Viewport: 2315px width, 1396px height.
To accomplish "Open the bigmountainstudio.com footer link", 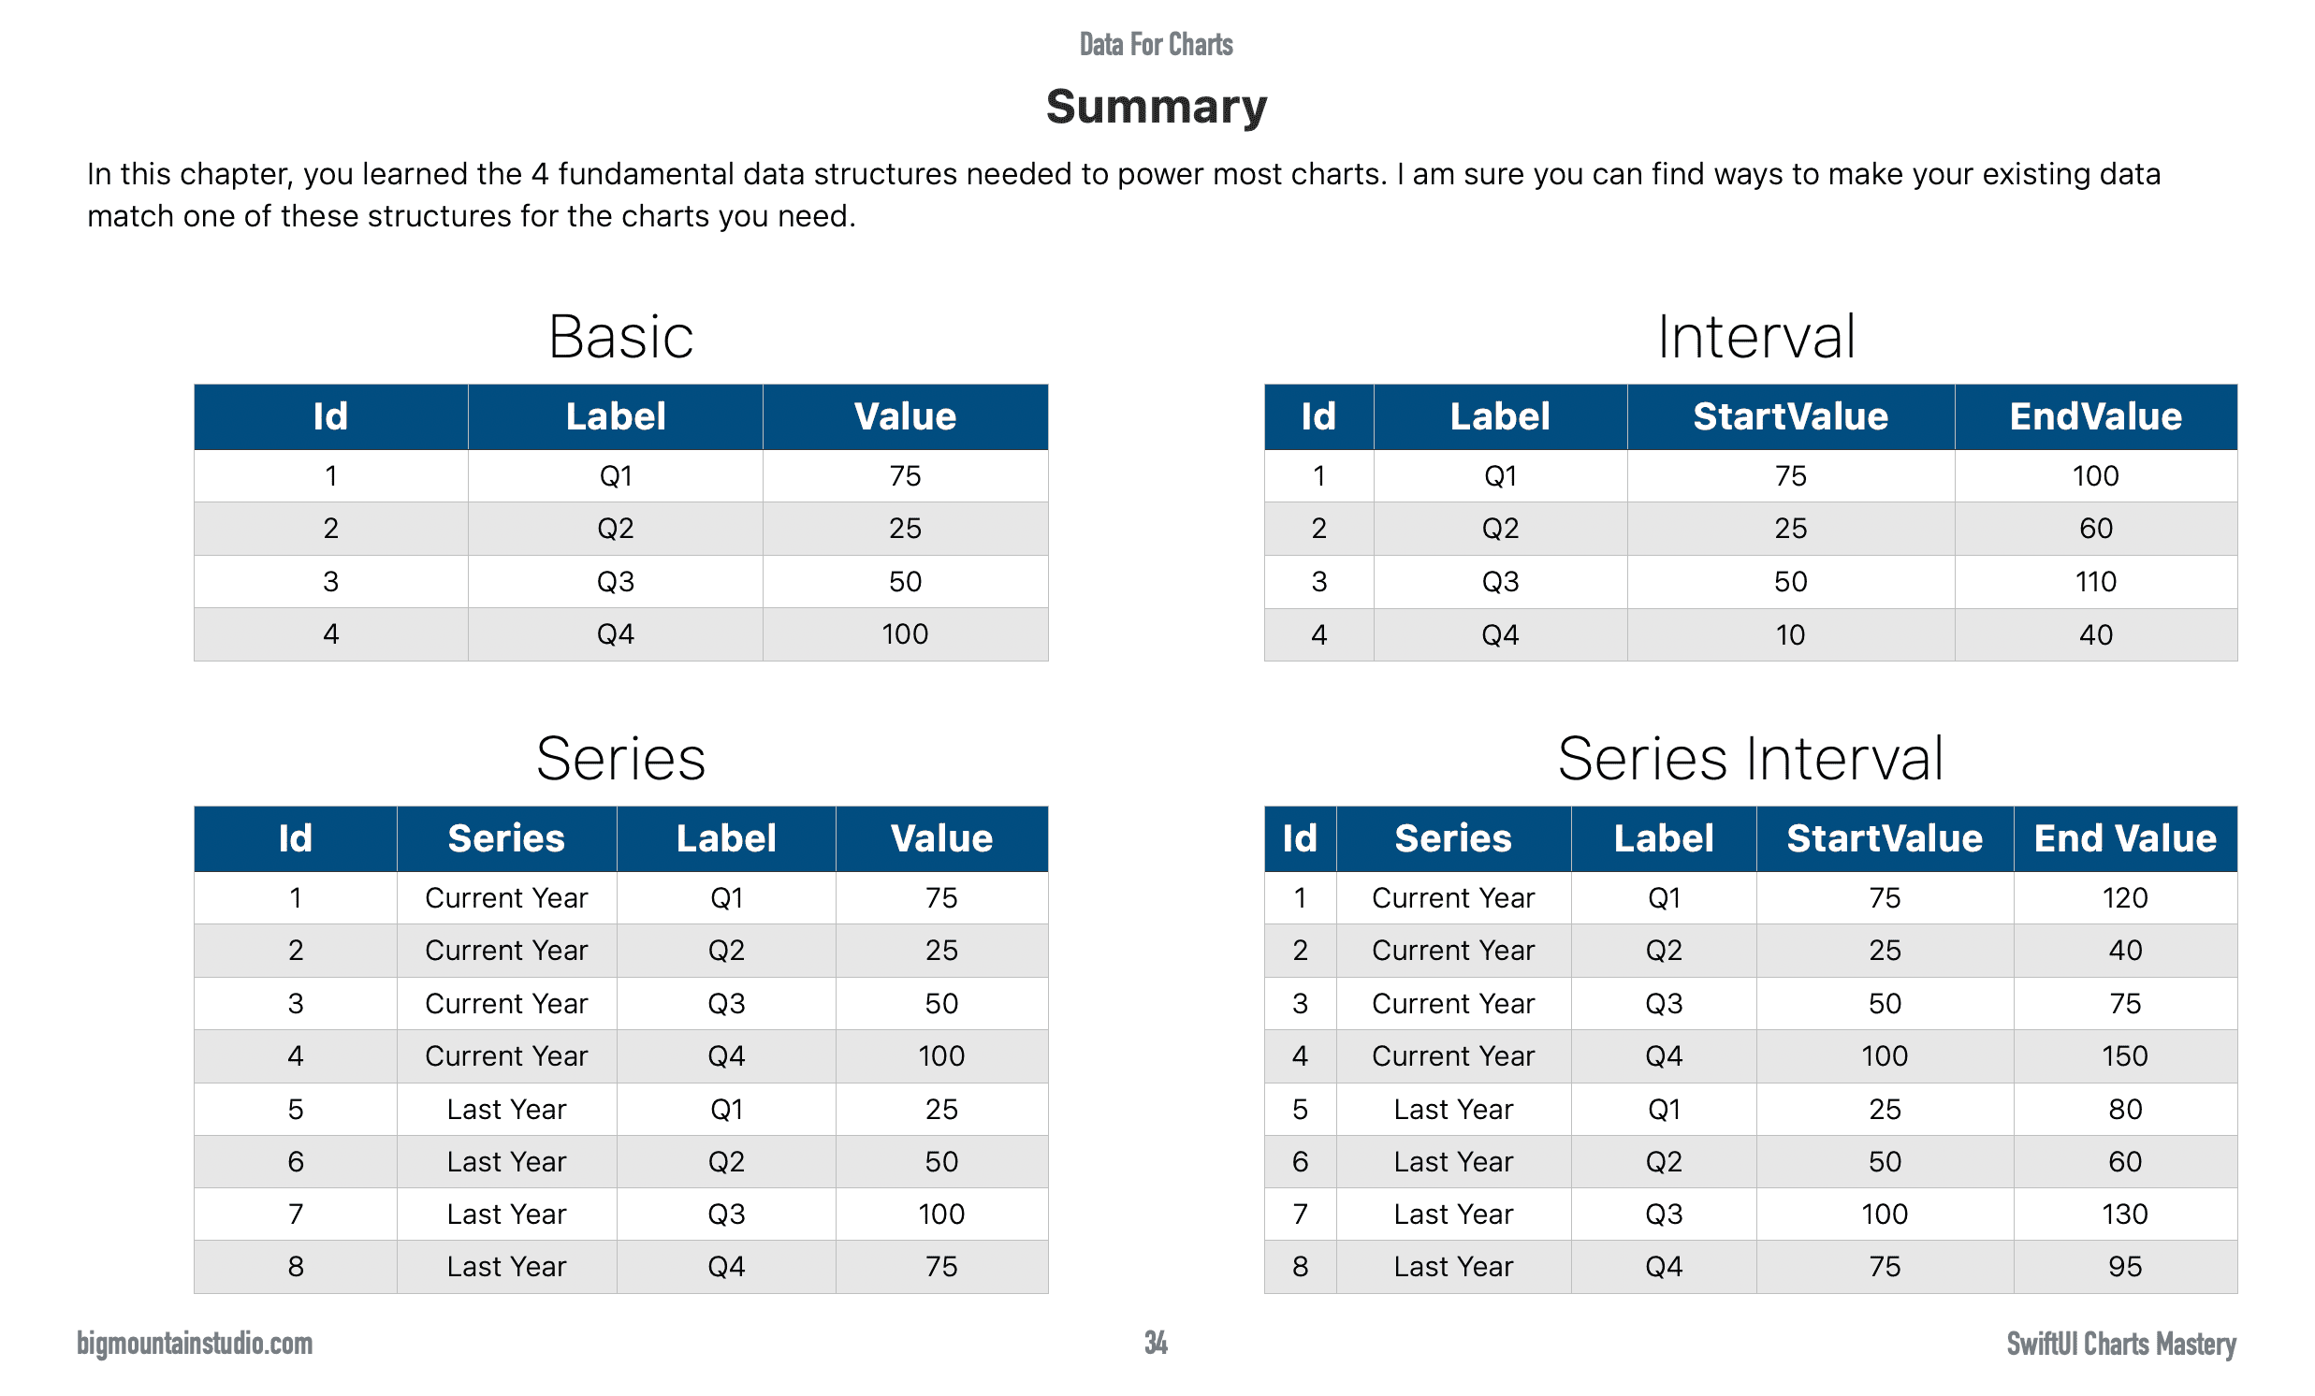I will click(195, 1344).
